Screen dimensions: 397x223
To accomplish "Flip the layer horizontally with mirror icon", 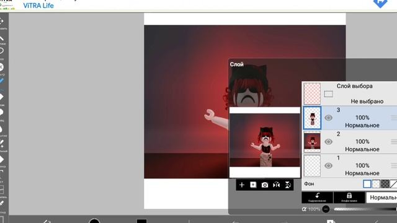I will 276,185.
